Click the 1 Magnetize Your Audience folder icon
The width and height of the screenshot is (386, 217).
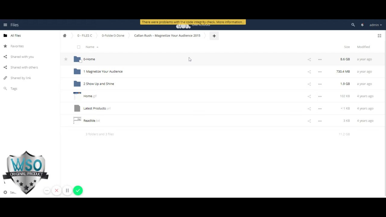click(77, 71)
